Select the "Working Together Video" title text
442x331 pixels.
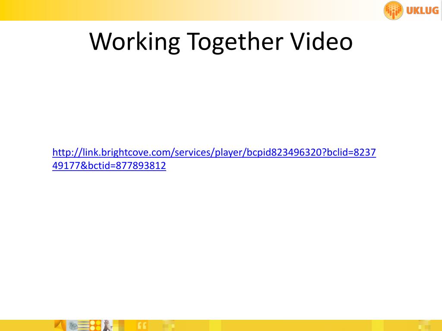221,41
